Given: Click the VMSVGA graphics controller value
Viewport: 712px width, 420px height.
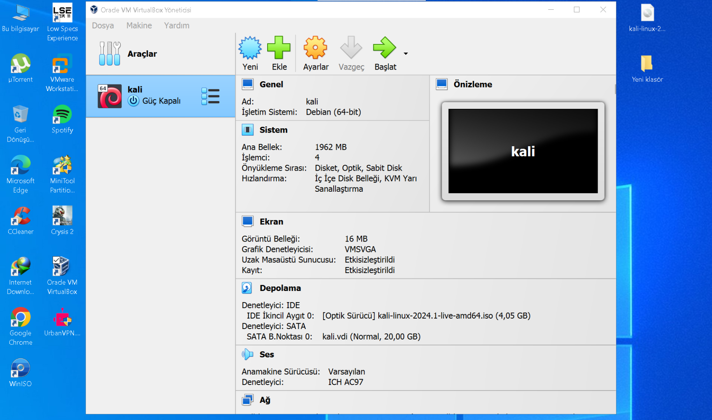Looking at the screenshot, I should click(360, 249).
